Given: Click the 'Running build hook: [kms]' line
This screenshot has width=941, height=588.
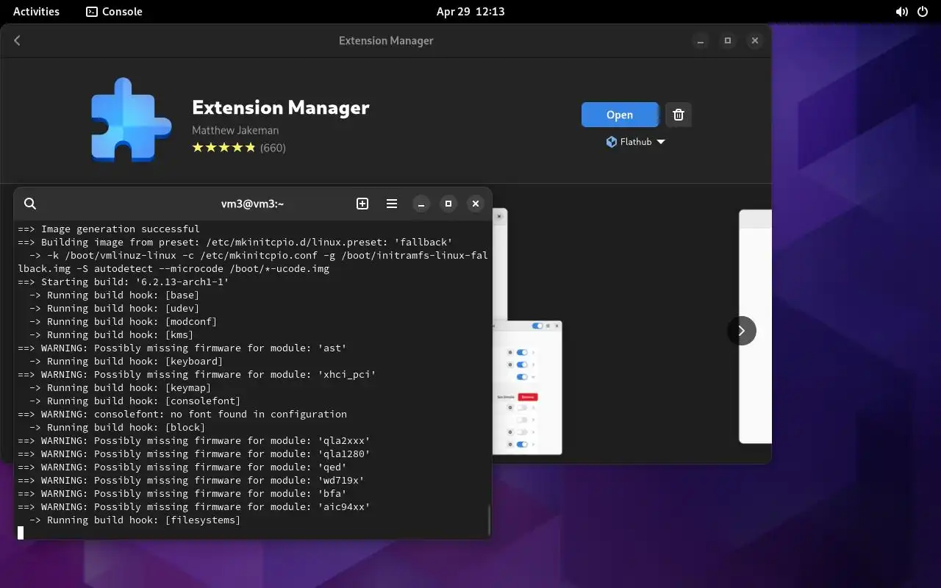Looking at the screenshot, I should click(x=111, y=334).
